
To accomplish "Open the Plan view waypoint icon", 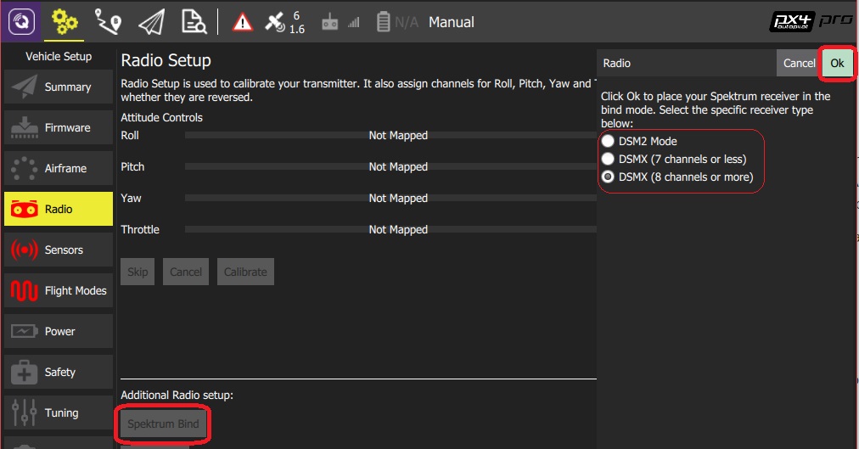I will point(108,22).
